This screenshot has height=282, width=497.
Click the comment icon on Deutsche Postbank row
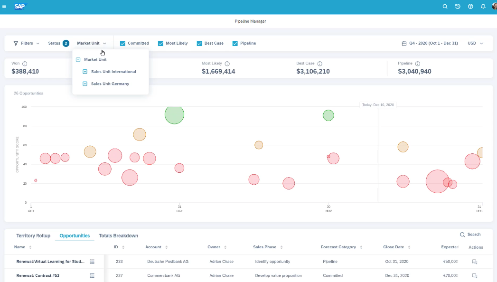[x=474, y=262]
